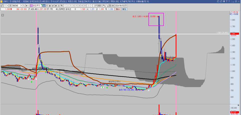241x115 pixels.
Task: Click the 40,232백만 trading value cell
Action: [60, 9]
